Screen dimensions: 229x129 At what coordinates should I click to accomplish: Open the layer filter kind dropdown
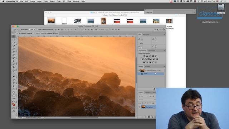point(143,96)
